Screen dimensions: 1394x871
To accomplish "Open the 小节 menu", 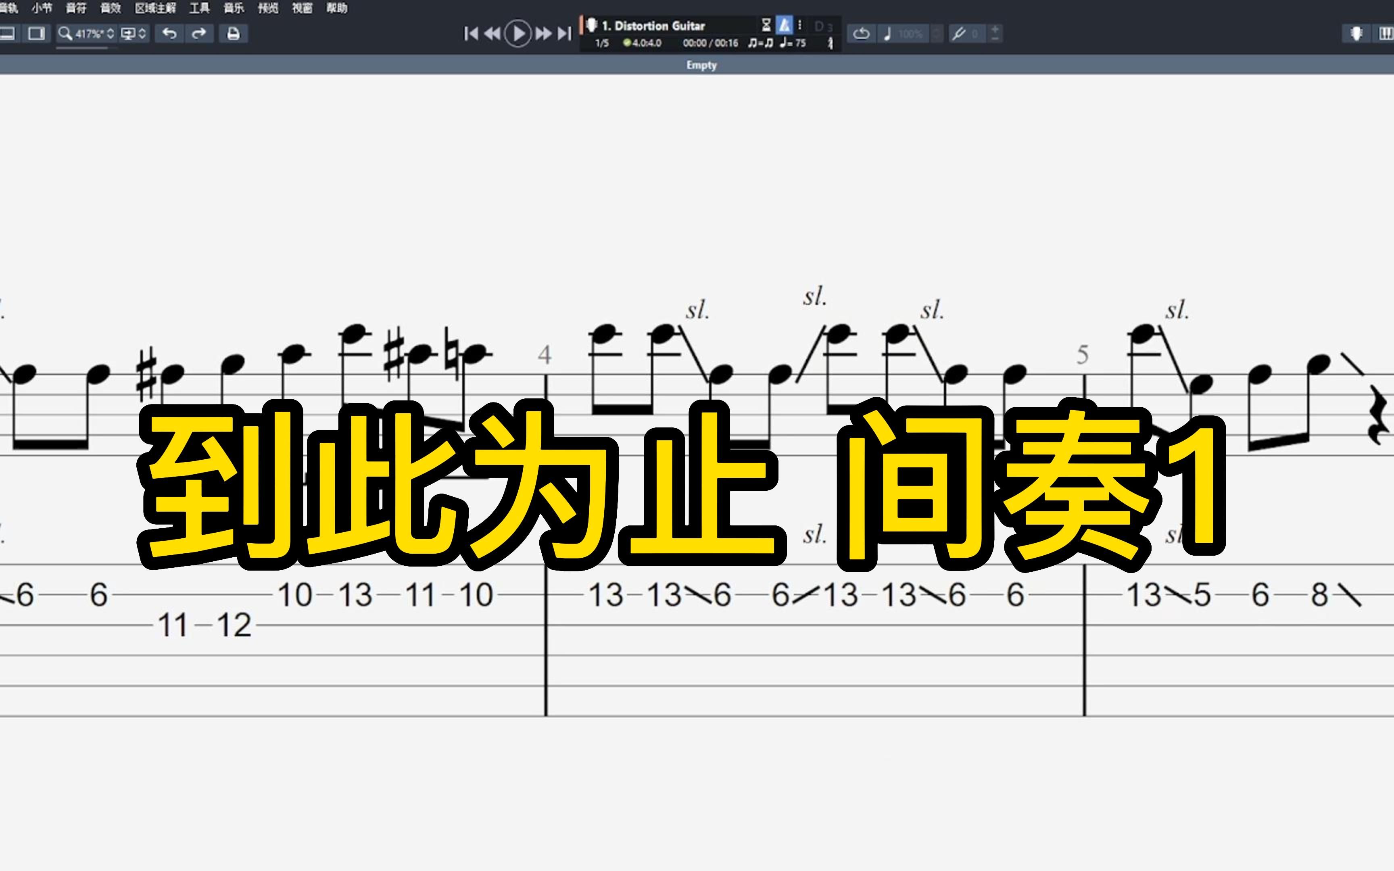I will [42, 8].
